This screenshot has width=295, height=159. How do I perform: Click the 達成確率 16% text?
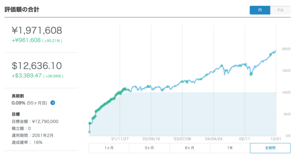(27, 142)
